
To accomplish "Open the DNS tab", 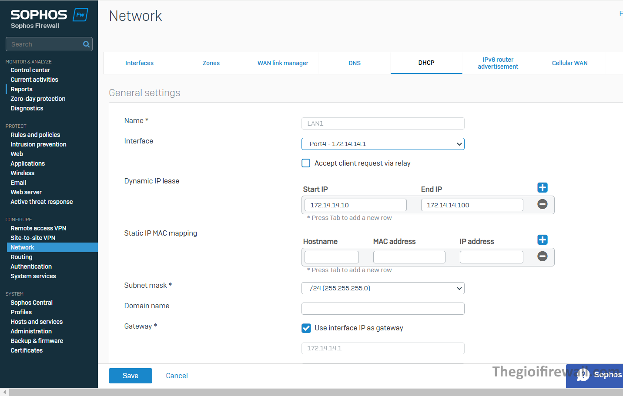I will tap(355, 63).
